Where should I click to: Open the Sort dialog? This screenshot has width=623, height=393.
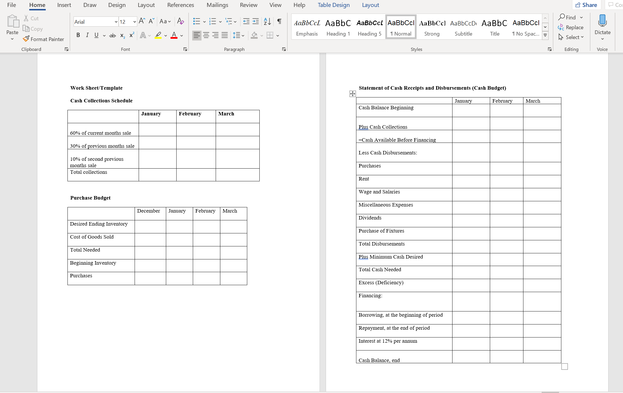[x=267, y=21]
